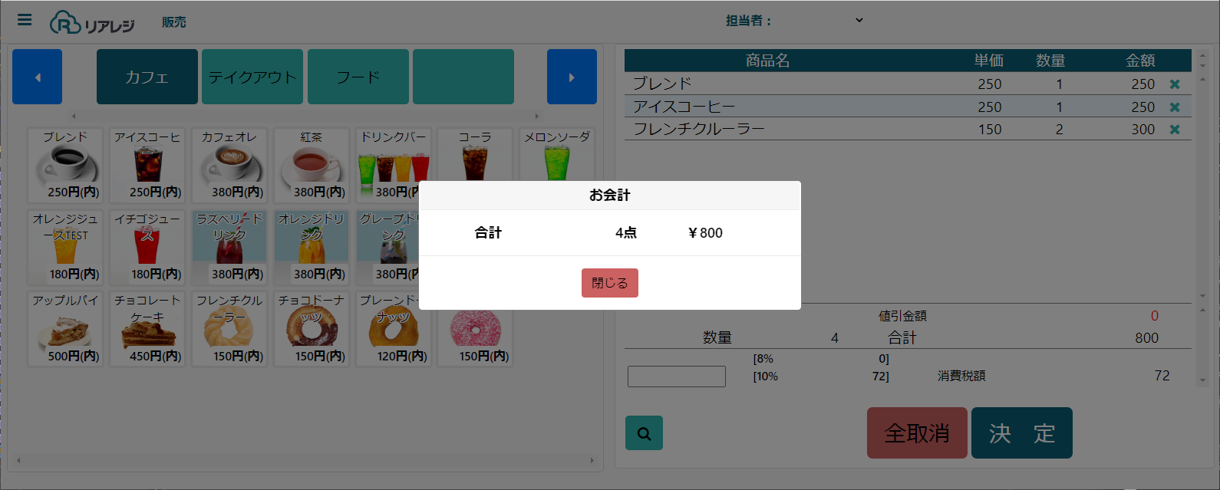Delete アイスコーヒー row using X icon
Image resolution: width=1220 pixels, height=490 pixels.
[1174, 107]
